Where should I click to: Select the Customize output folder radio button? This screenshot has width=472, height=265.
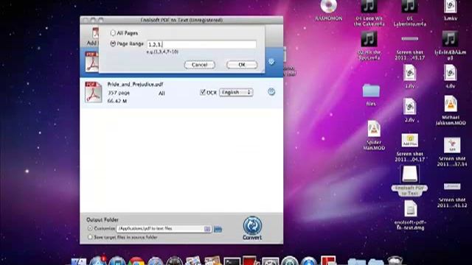pos(90,228)
